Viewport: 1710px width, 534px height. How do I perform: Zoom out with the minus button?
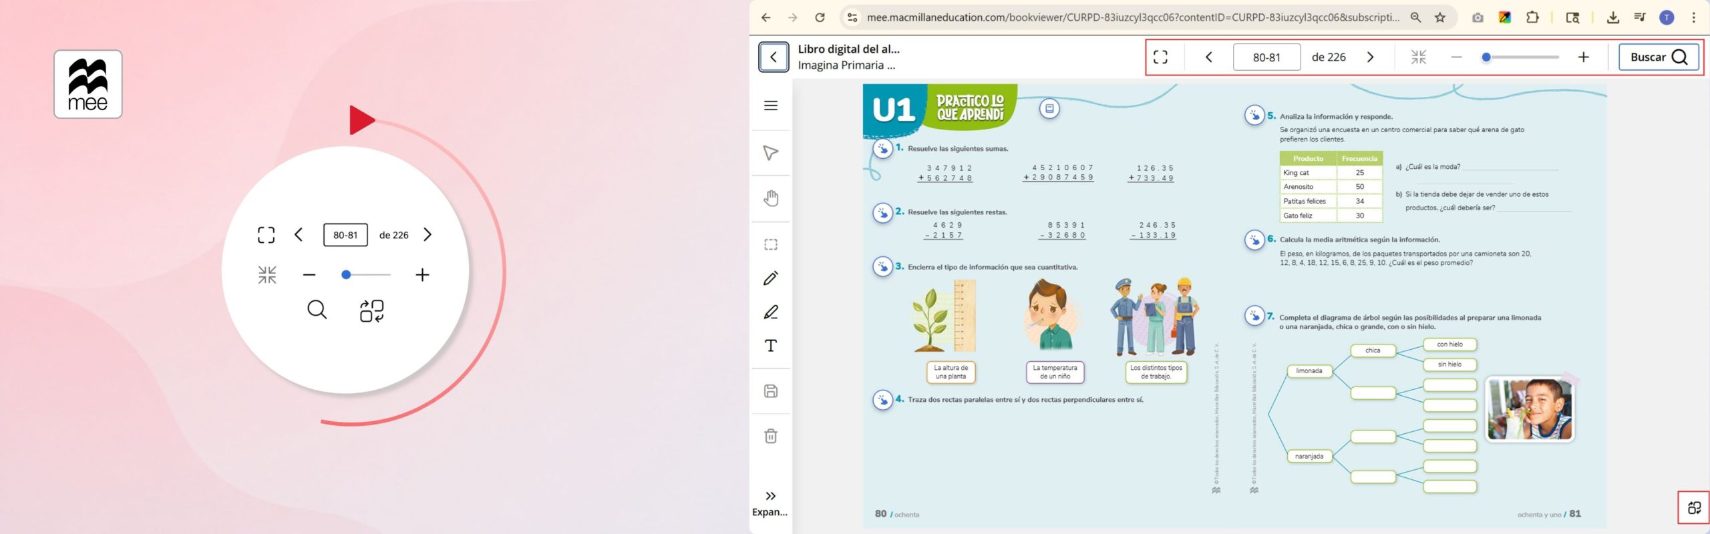1456,57
